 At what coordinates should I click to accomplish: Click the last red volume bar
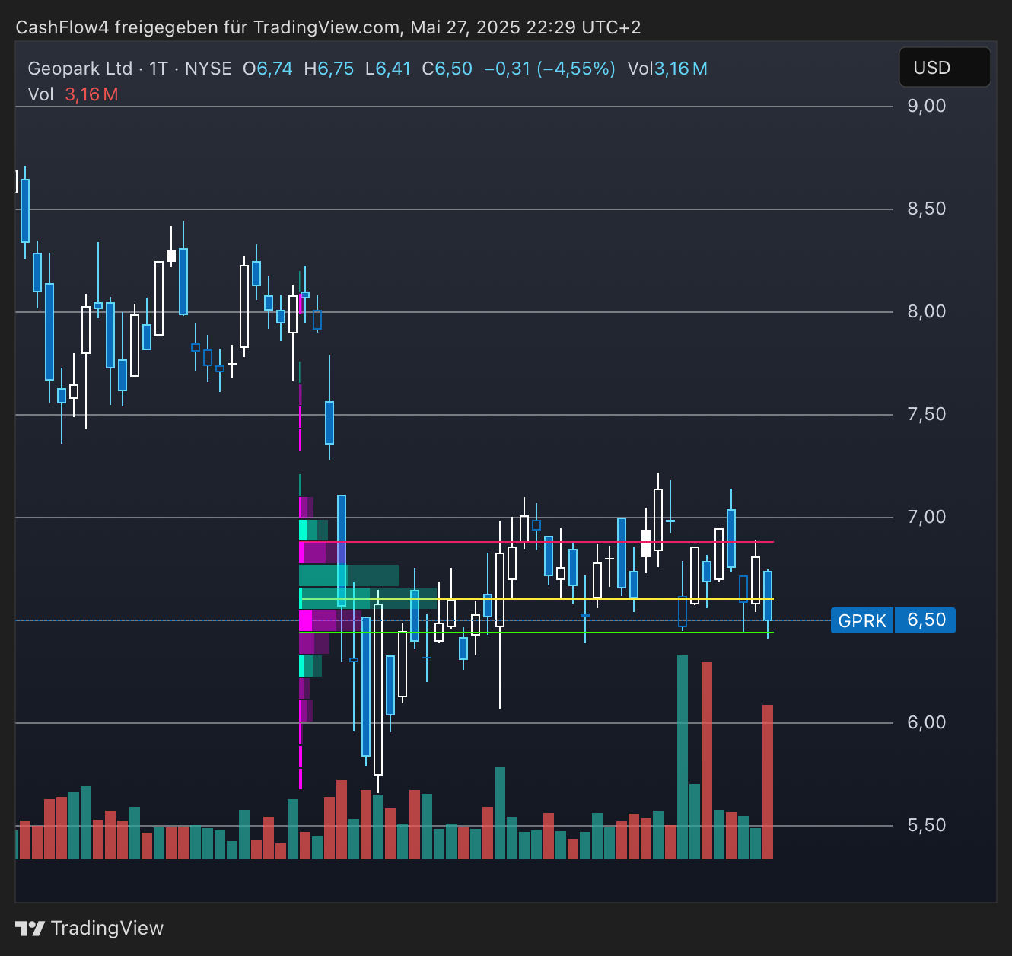click(x=768, y=782)
